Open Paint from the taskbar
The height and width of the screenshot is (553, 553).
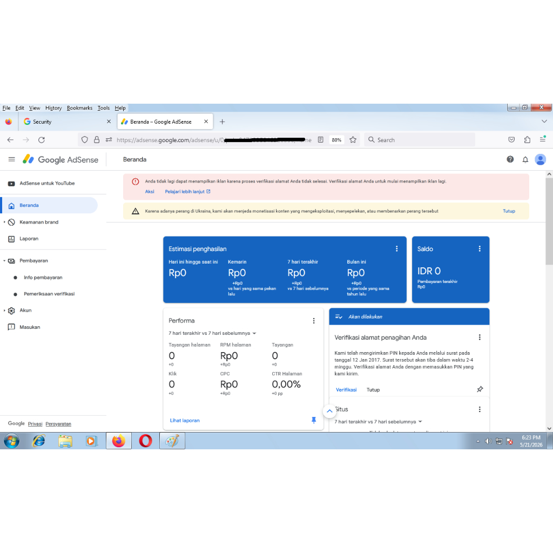(172, 441)
